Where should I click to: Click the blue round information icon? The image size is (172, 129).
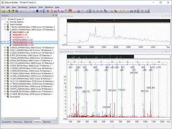coord(37,11)
